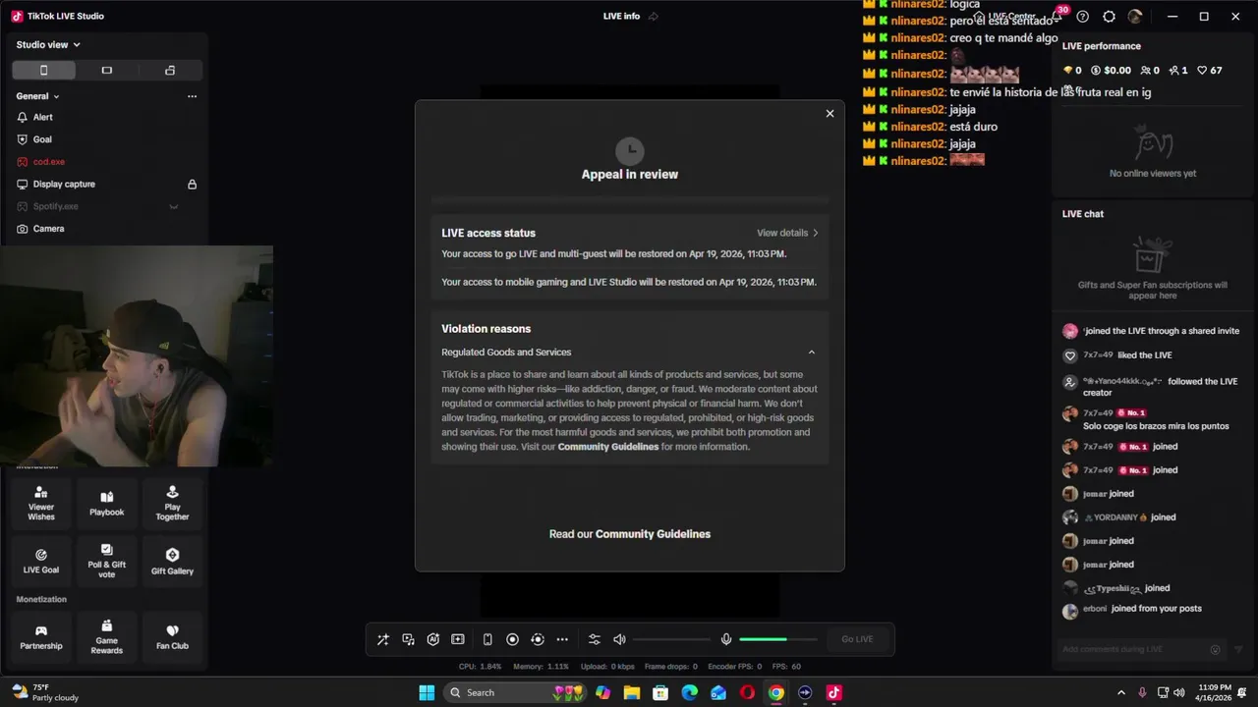The image size is (1258, 707).
Task: Open the help question mark
Action: tap(1083, 17)
